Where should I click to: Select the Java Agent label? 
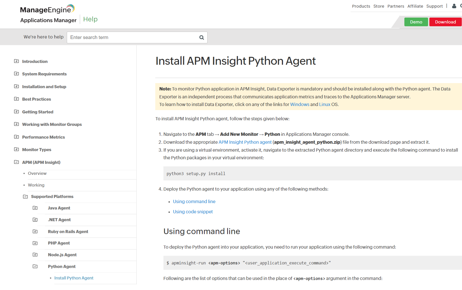pos(59,208)
